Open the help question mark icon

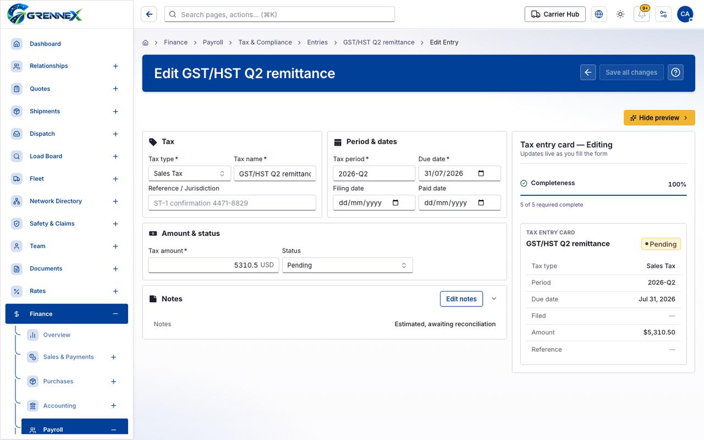676,72
